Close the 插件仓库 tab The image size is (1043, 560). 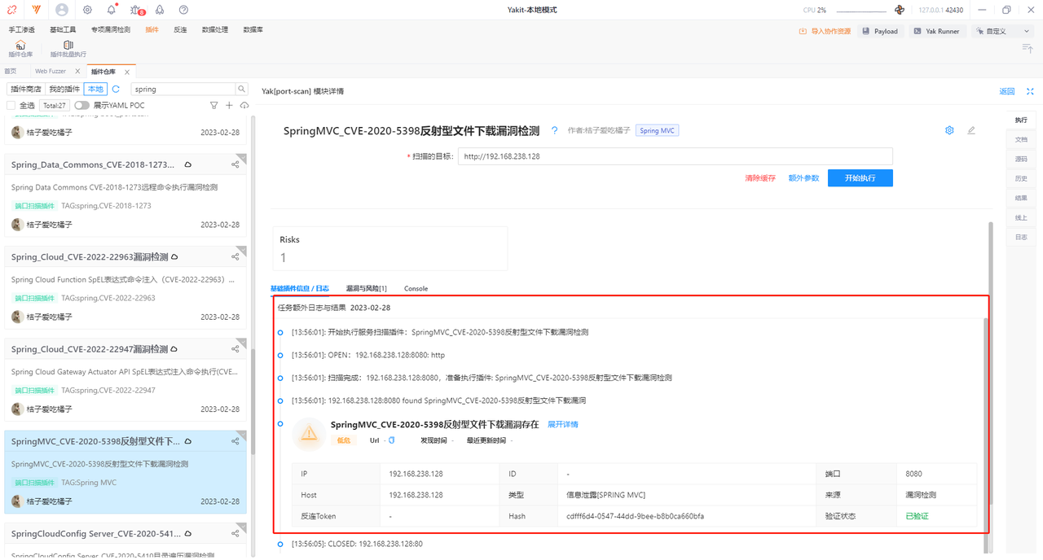click(x=127, y=72)
